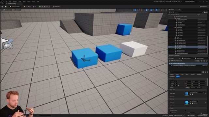Click the Save current level icon
The image size is (209, 117).
point(2,6)
